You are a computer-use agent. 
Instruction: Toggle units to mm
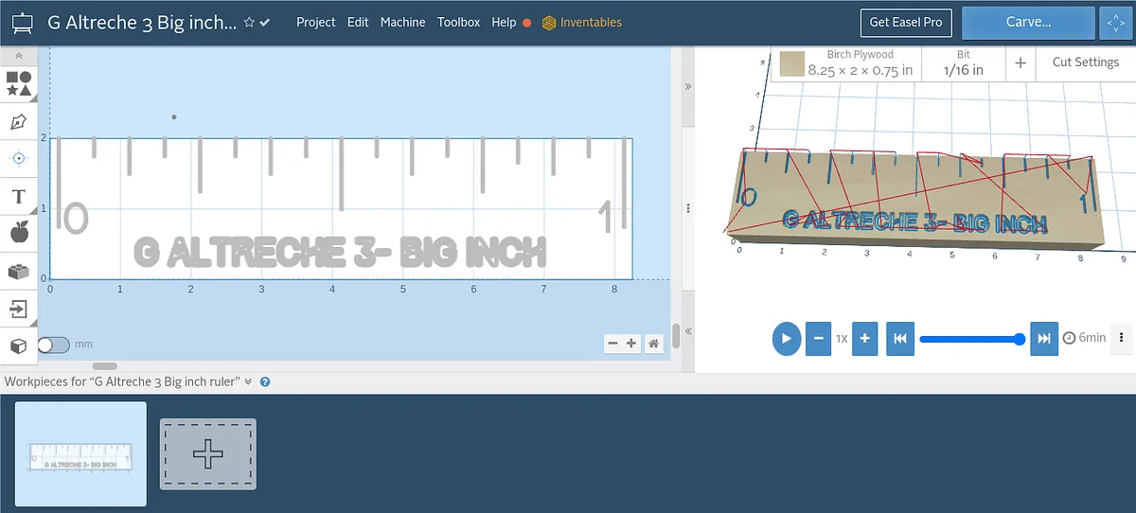[x=55, y=345]
